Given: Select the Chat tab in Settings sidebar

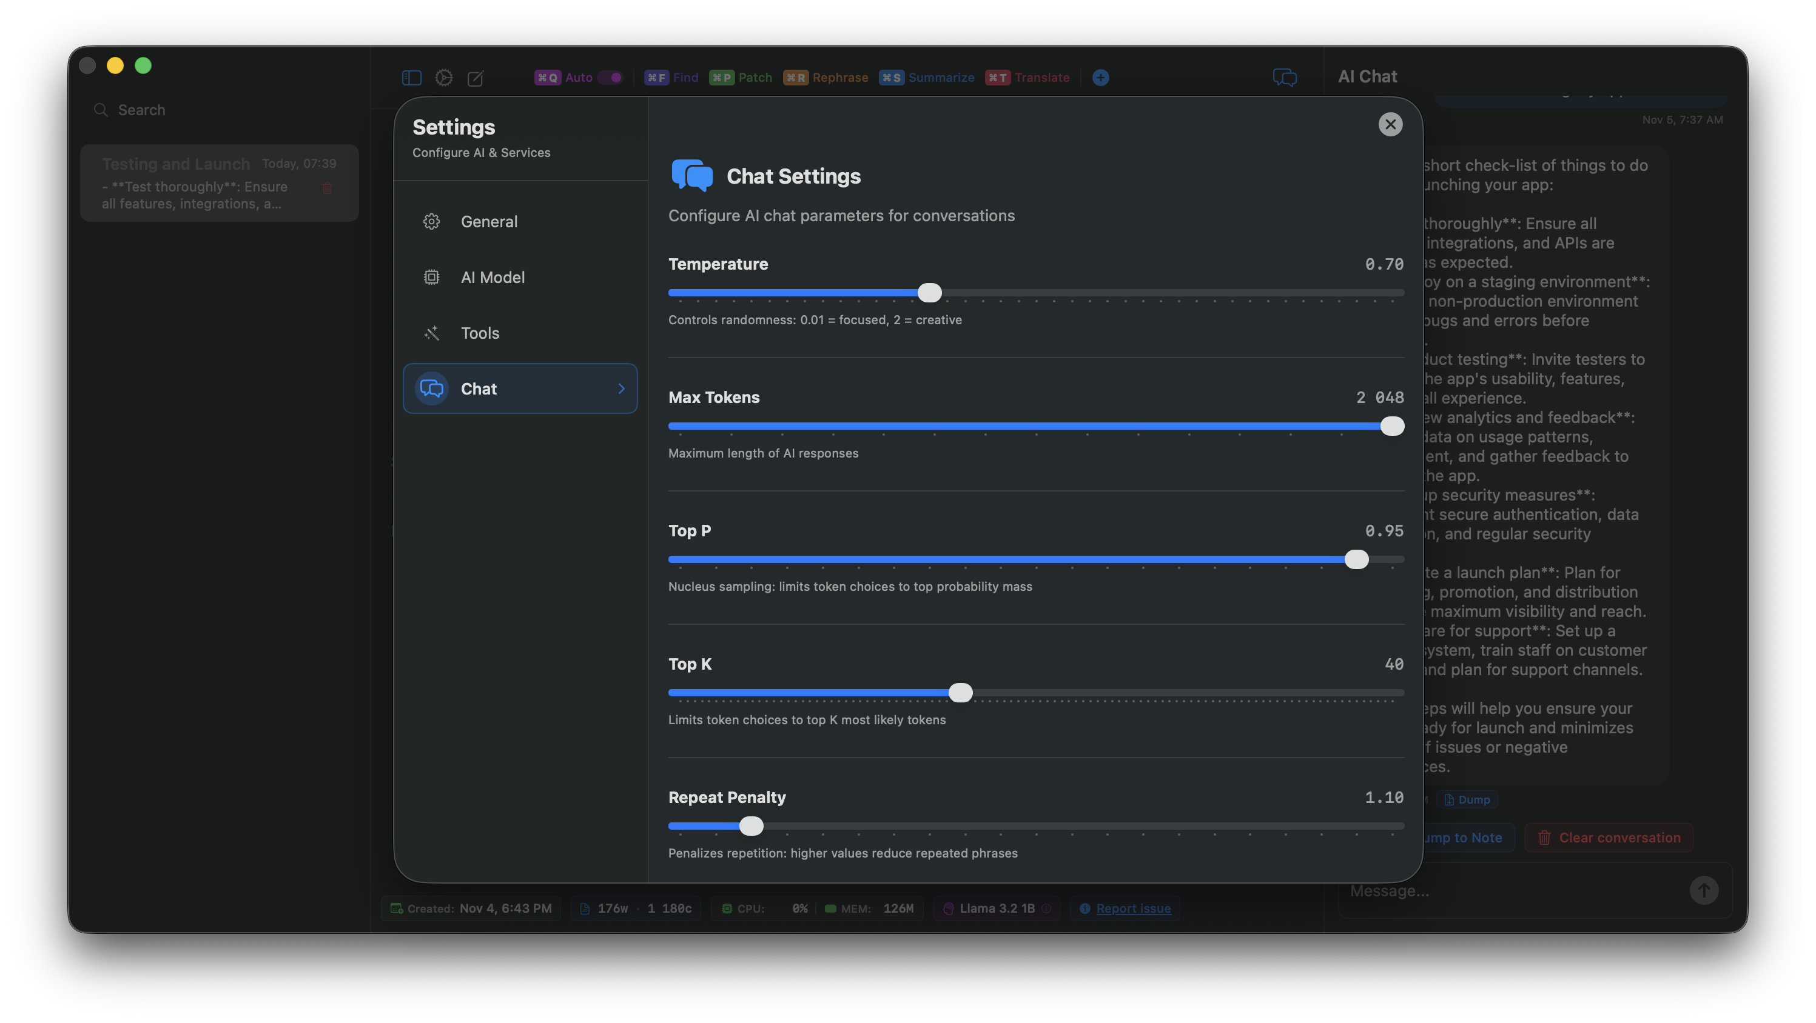Looking at the screenshot, I should [x=520, y=388].
